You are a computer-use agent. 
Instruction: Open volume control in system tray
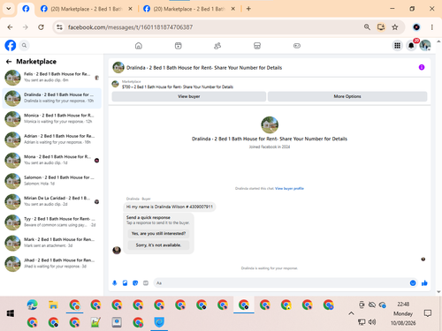click(x=372, y=322)
